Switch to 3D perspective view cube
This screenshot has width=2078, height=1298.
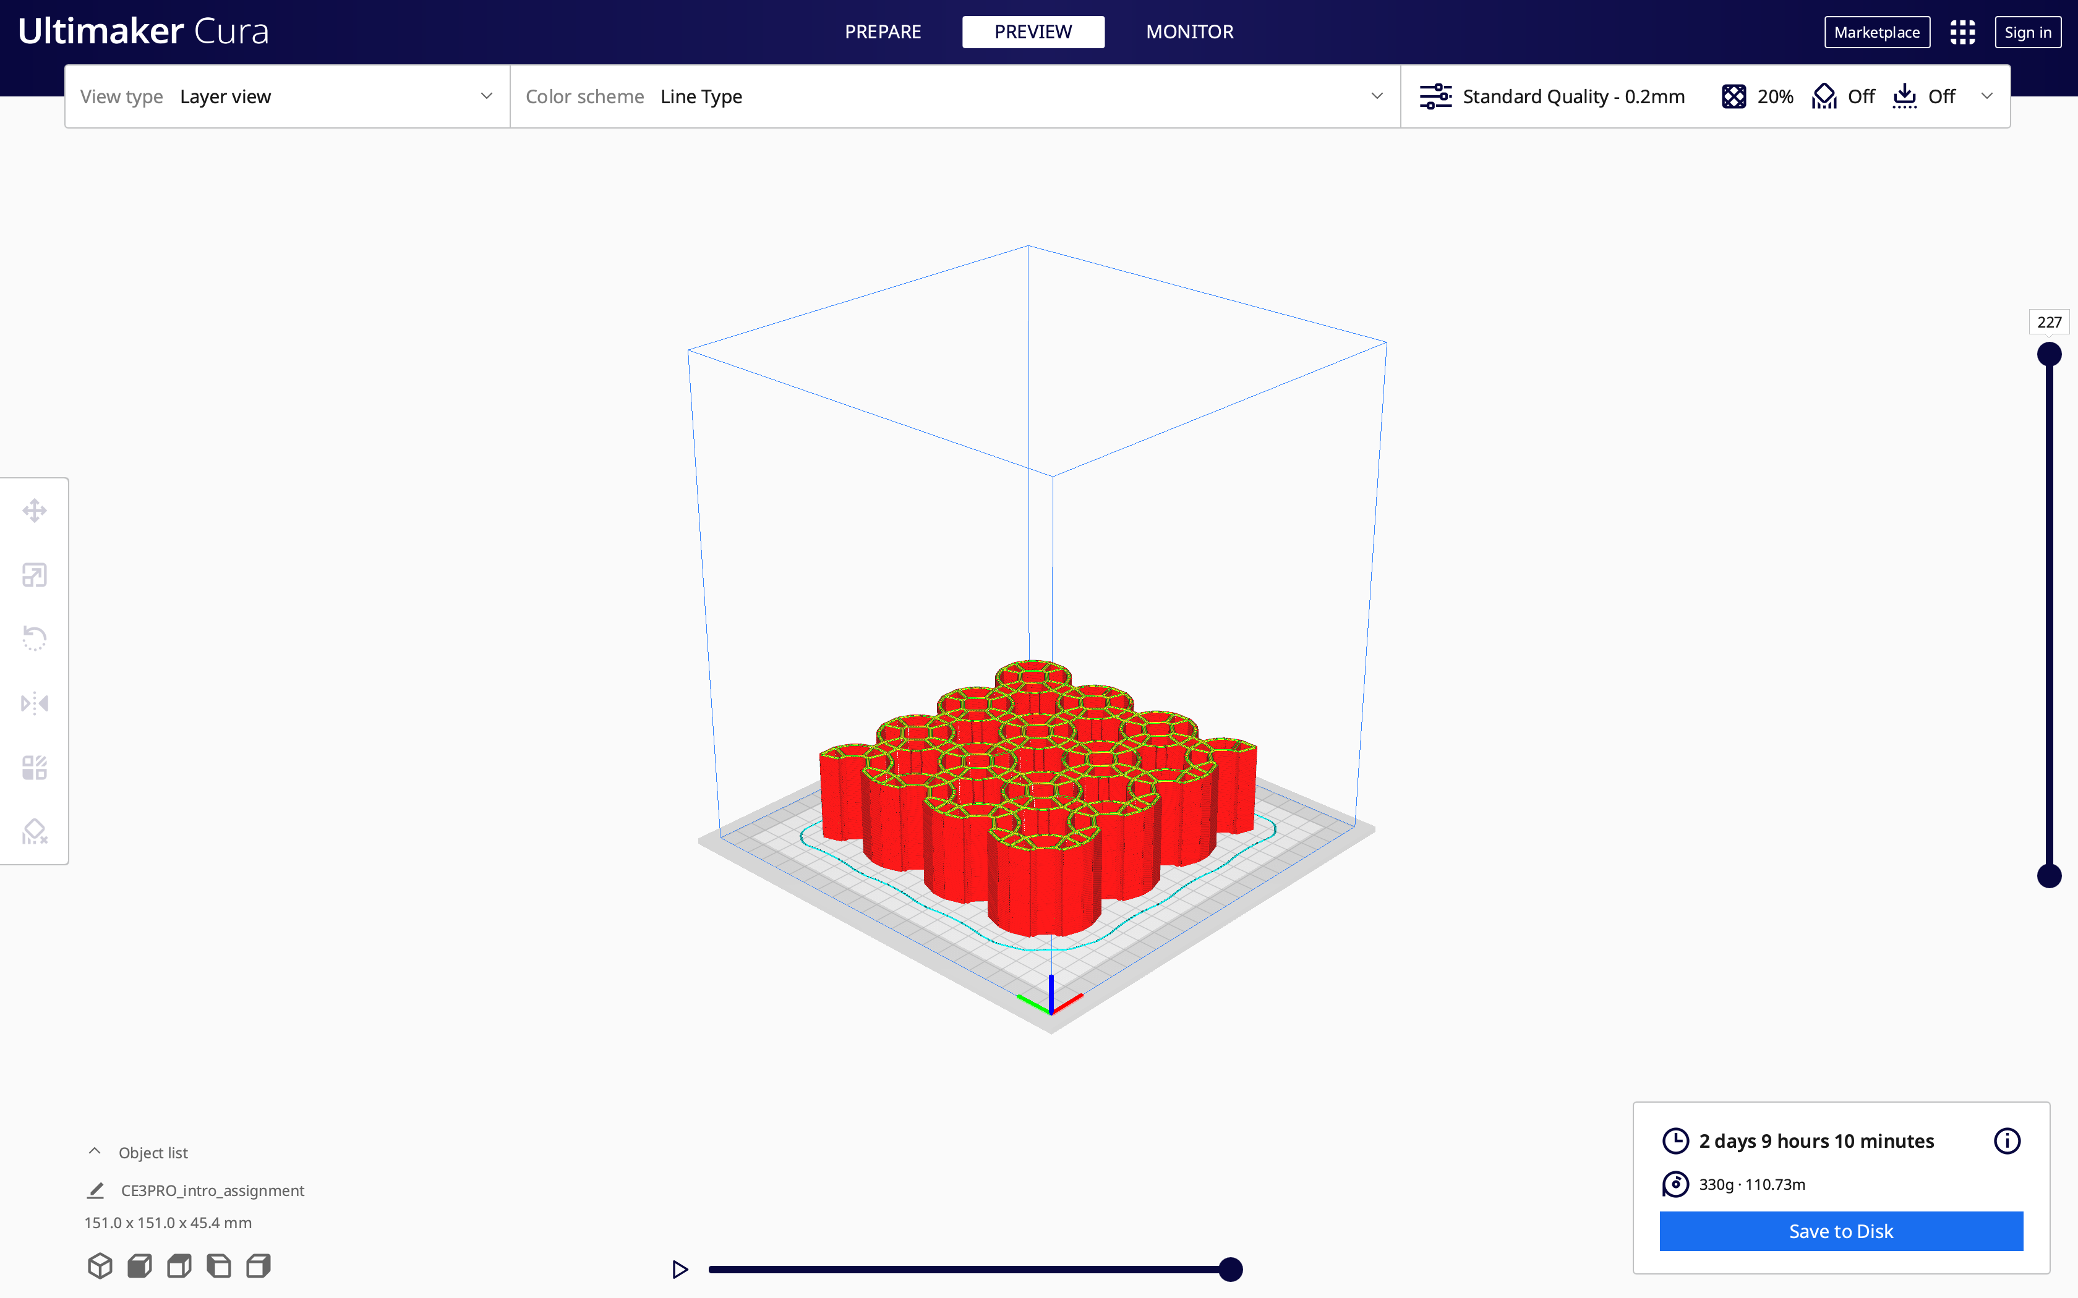pyautogui.click(x=100, y=1265)
